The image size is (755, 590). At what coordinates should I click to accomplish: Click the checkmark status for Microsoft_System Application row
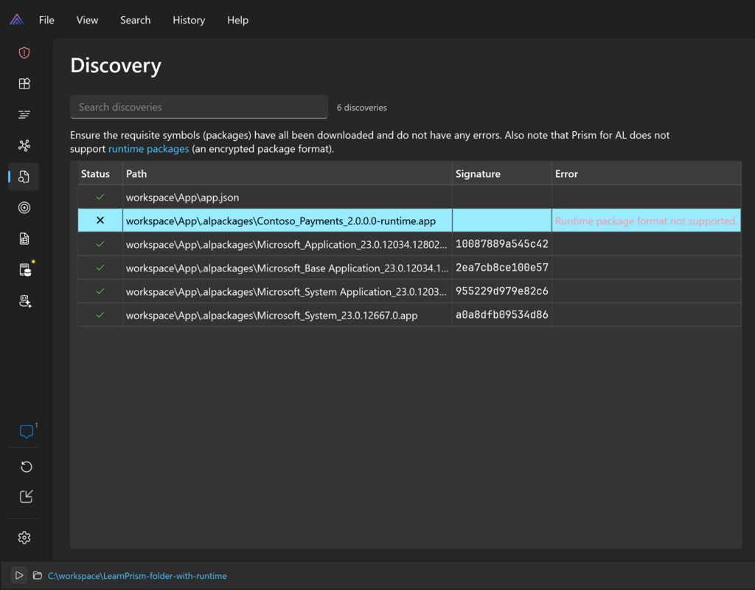pyautogui.click(x=100, y=291)
